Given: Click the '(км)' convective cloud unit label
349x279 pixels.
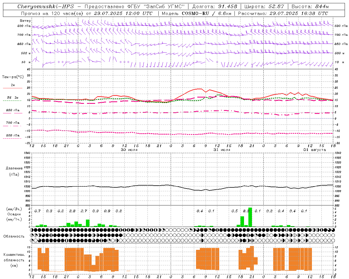Looking at the screenshot, I should [x=14, y=265].
